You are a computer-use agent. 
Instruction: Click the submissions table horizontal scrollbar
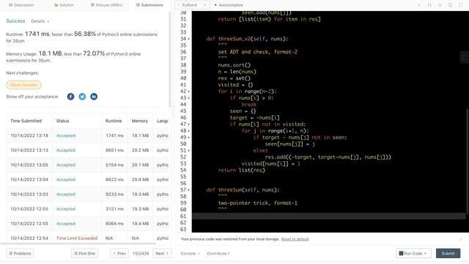[78, 243]
